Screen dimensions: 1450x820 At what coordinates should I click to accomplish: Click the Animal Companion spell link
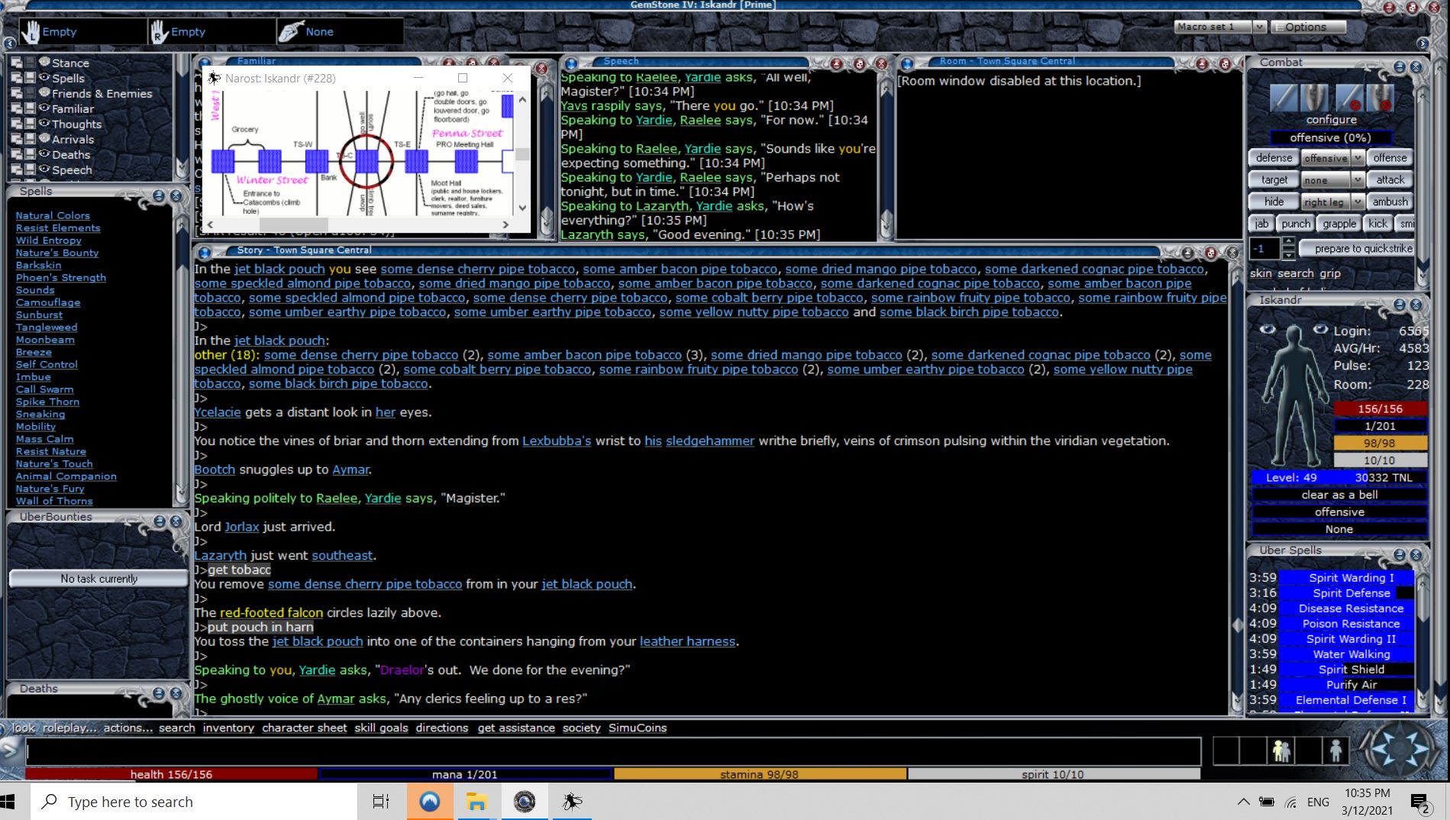(66, 476)
